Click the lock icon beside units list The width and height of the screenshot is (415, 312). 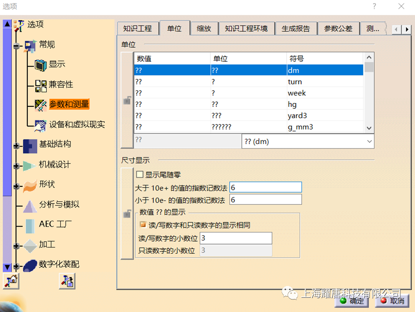point(127,100)
